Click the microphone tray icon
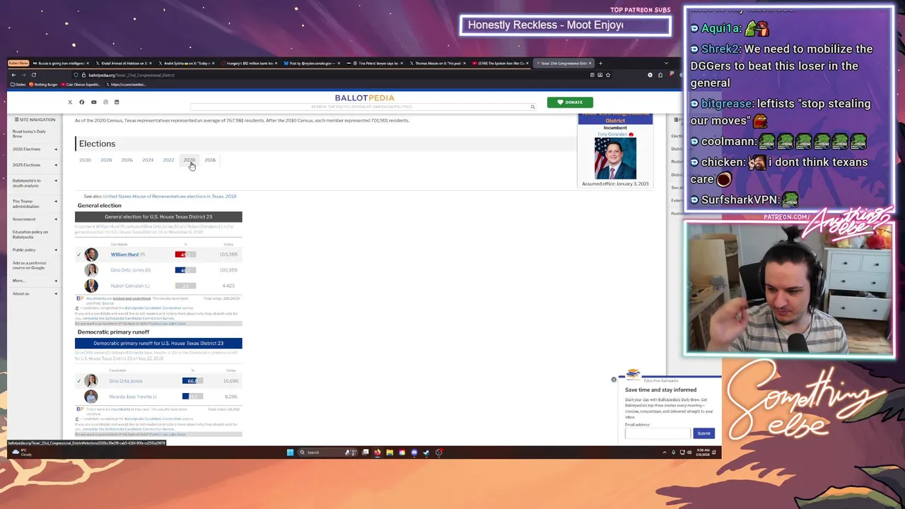The image size is (905, 509). 673,452
